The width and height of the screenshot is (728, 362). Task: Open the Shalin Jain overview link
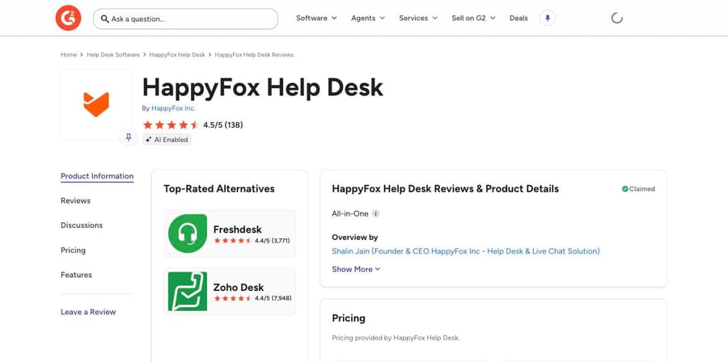point(466,251)
